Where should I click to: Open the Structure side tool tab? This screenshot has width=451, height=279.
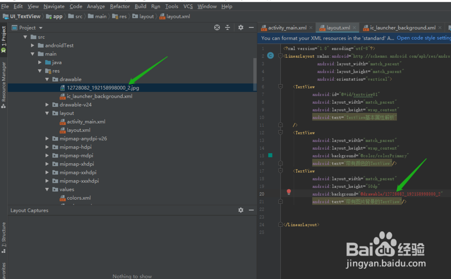(x=4, y=238)
